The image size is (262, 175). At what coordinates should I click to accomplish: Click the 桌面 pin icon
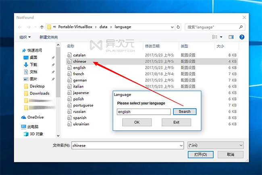[53, 58]
